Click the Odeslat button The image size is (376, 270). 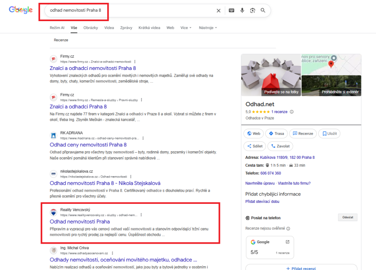[348, 217]
